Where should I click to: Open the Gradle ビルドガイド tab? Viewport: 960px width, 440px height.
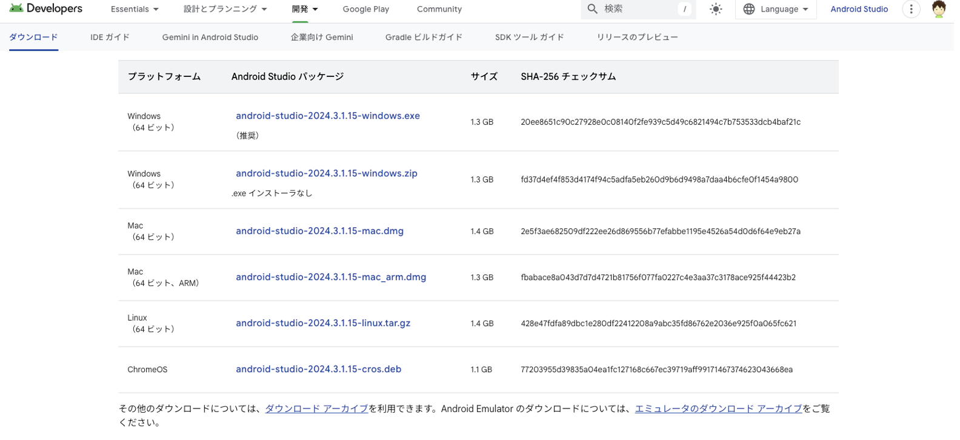(x=424, y=37)
